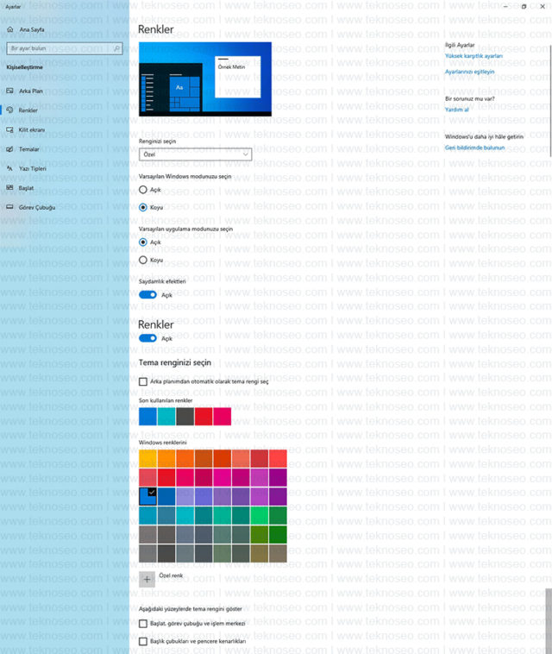Pick the blue recent color swatch
This screenshot has height=654, width=552.
click(147, 417)
